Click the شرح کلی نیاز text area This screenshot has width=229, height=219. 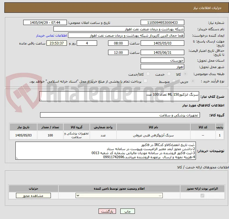[x=119, y=96]
